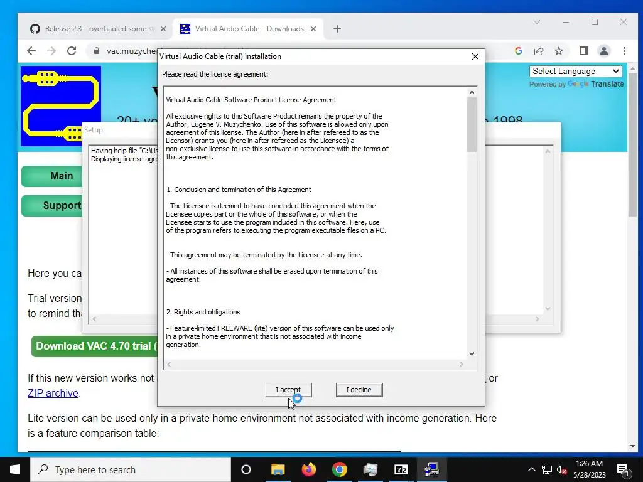Click Download VAC 4.70 trial button
Viewport: 643px width, 482px height.
(95, 346)
